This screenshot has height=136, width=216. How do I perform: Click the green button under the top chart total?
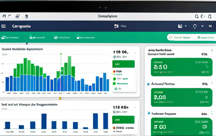123,64
